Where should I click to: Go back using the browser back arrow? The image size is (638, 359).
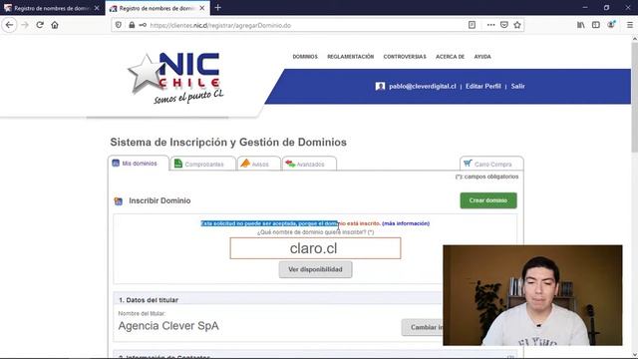9,25
